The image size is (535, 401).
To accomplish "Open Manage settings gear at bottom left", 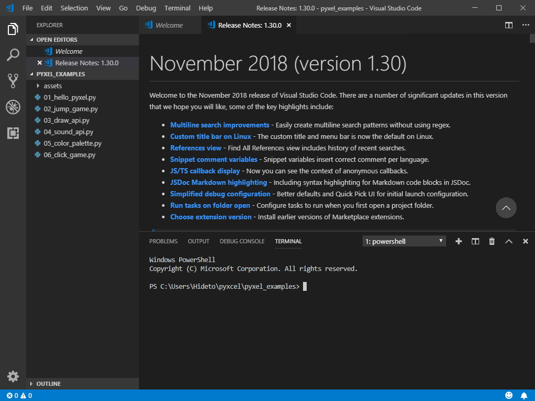I will tap(13, 376).
